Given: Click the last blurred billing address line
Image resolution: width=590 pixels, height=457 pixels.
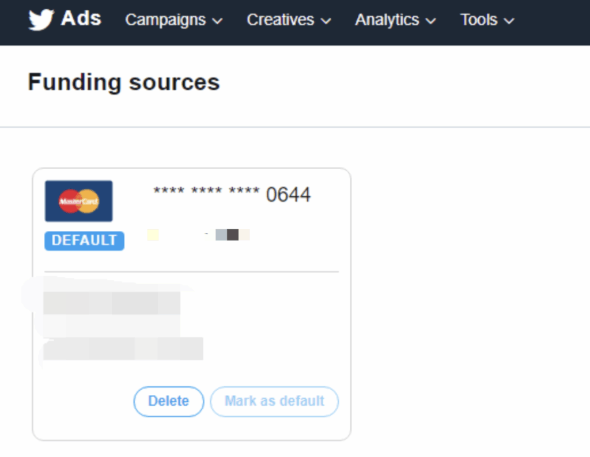Looking at the screenshot, I should (123, 349).
